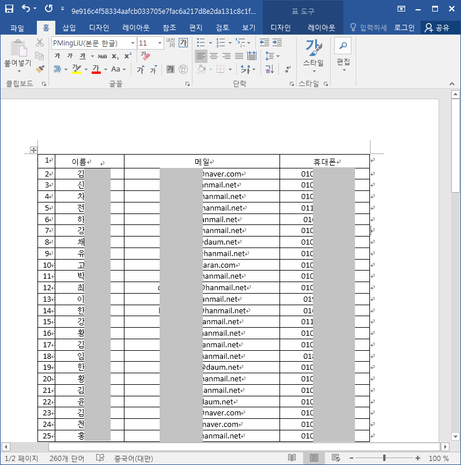
Task: Switch to Read Mode view
Action: point(292,458)
